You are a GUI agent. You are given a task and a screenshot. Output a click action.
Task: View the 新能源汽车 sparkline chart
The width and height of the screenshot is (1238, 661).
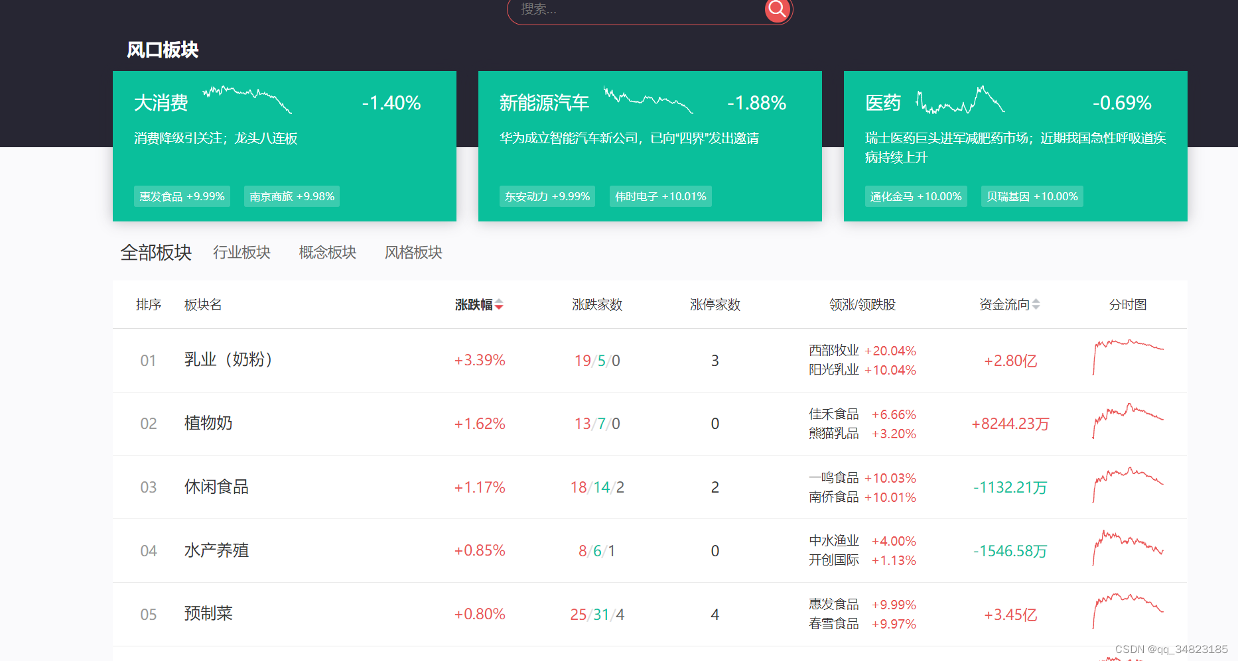648,99
